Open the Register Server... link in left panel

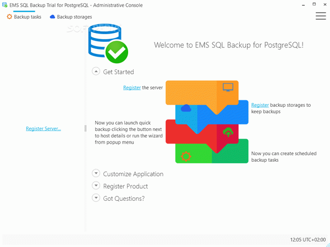tap(43, 129)
